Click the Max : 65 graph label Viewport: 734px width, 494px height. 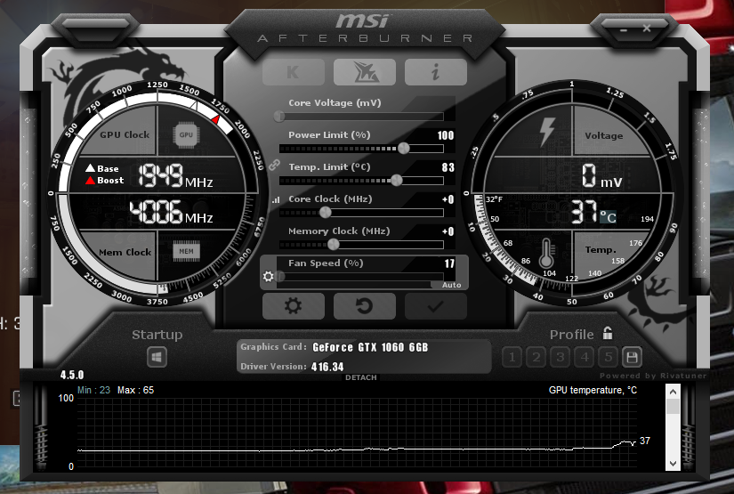[x=135, y=390]
